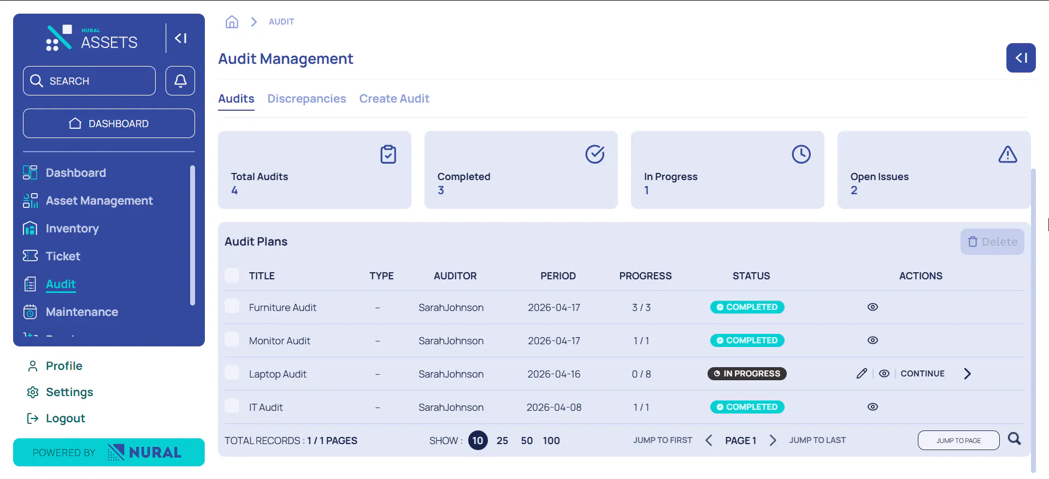Image resolution: width=1049 pixels, height=479 pixels.
Task: Click the home breadcrumb icon
Action: click(x=232, y=22)
